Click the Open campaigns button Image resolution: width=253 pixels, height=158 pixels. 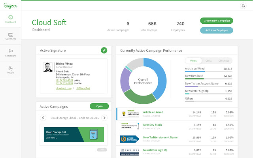(99, 106)
